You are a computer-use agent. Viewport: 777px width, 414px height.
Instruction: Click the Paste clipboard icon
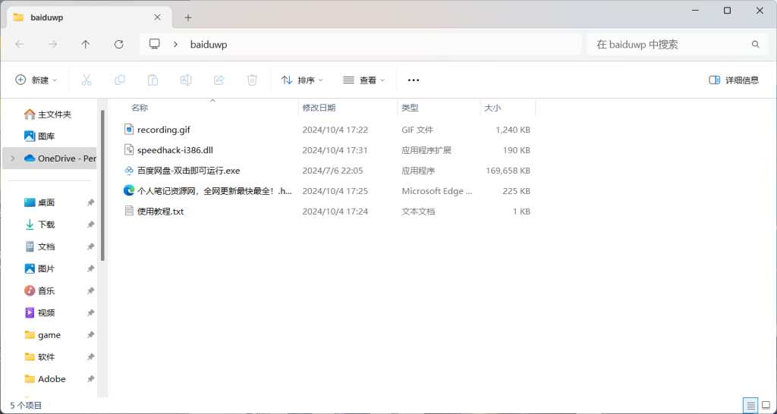(x=153, y=80)
